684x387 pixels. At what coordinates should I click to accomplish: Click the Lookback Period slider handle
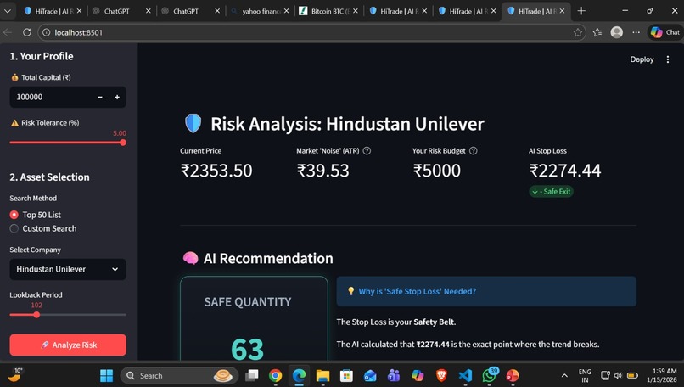(36, 315)
